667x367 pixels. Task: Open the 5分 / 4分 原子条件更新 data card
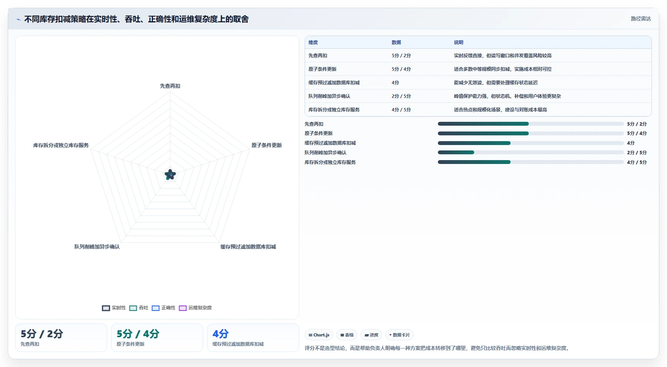pos(157,338)
